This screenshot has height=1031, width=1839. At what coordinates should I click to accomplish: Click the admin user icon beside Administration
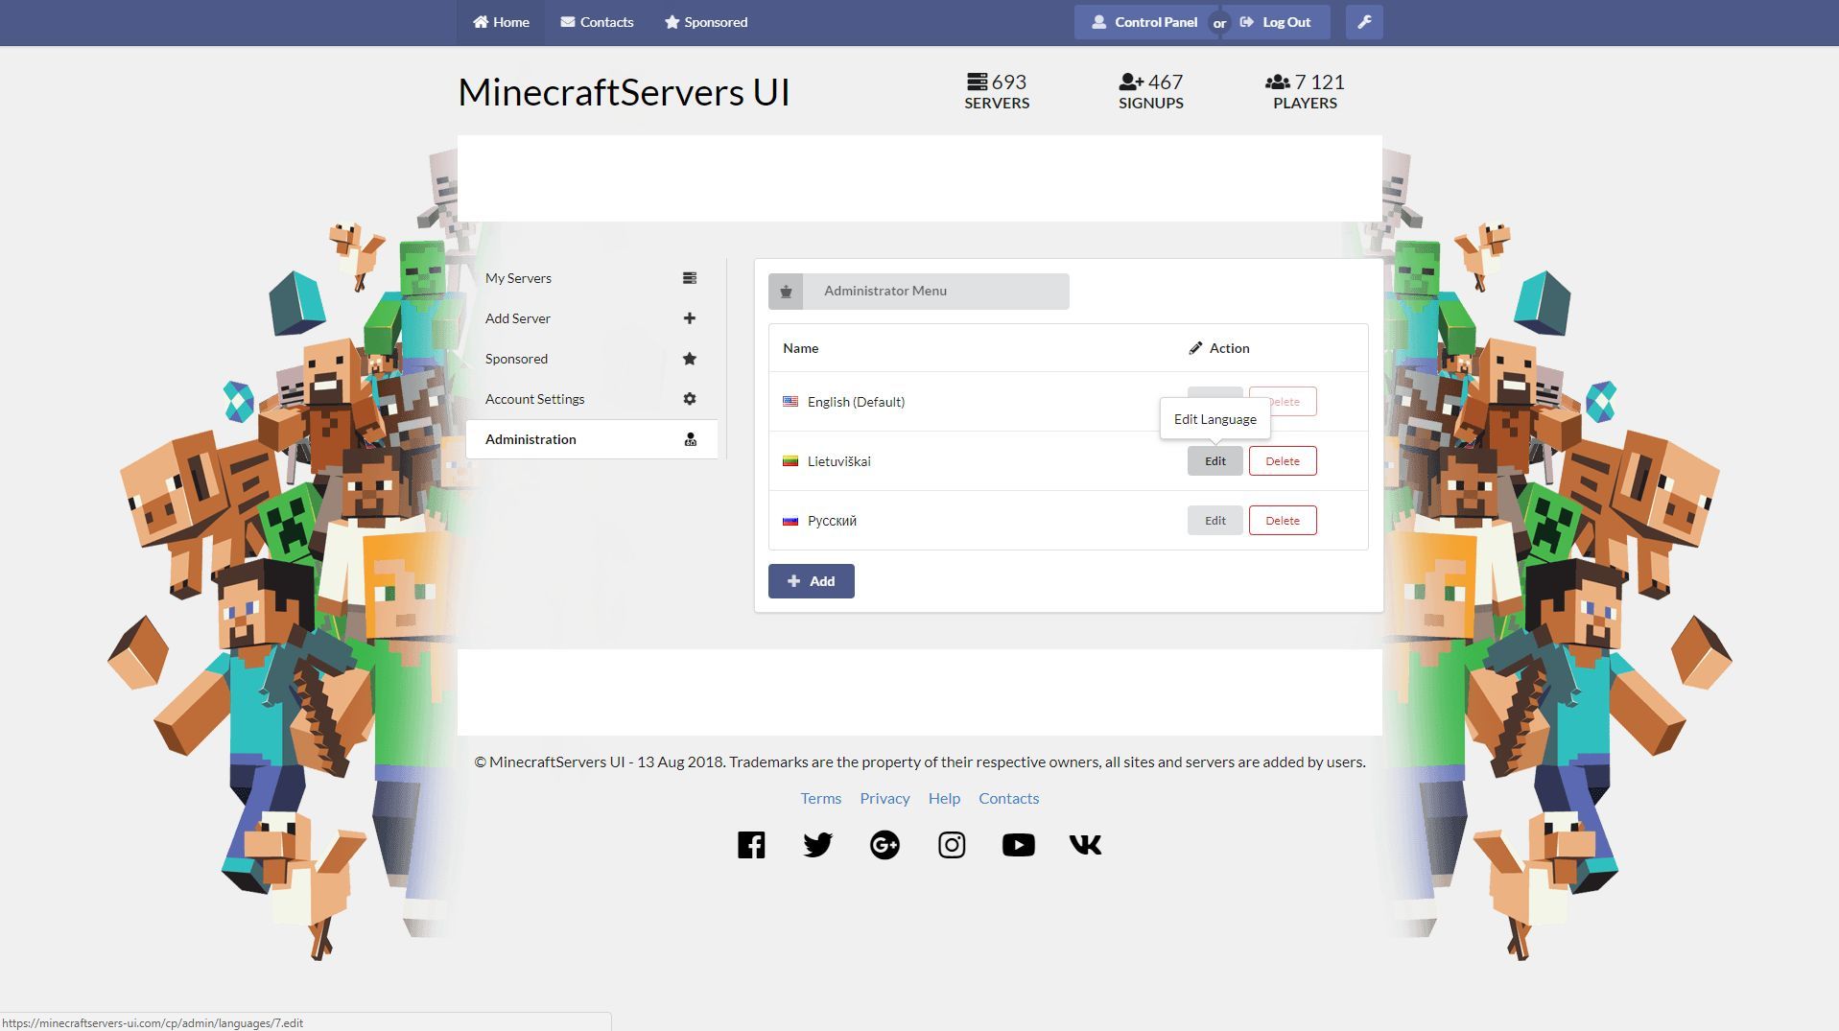[x=690, y=439]
